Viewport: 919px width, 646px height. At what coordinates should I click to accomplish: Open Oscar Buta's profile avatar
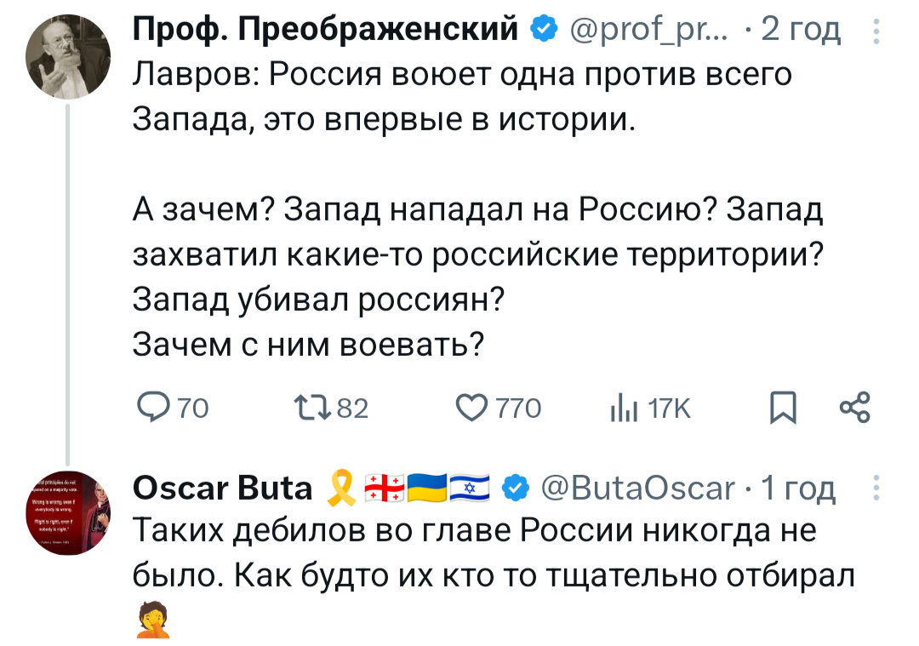pyautogui.click(x=68, y=512)
